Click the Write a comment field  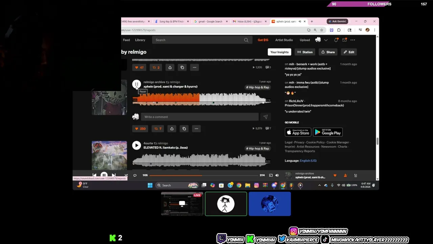(200, 117)
